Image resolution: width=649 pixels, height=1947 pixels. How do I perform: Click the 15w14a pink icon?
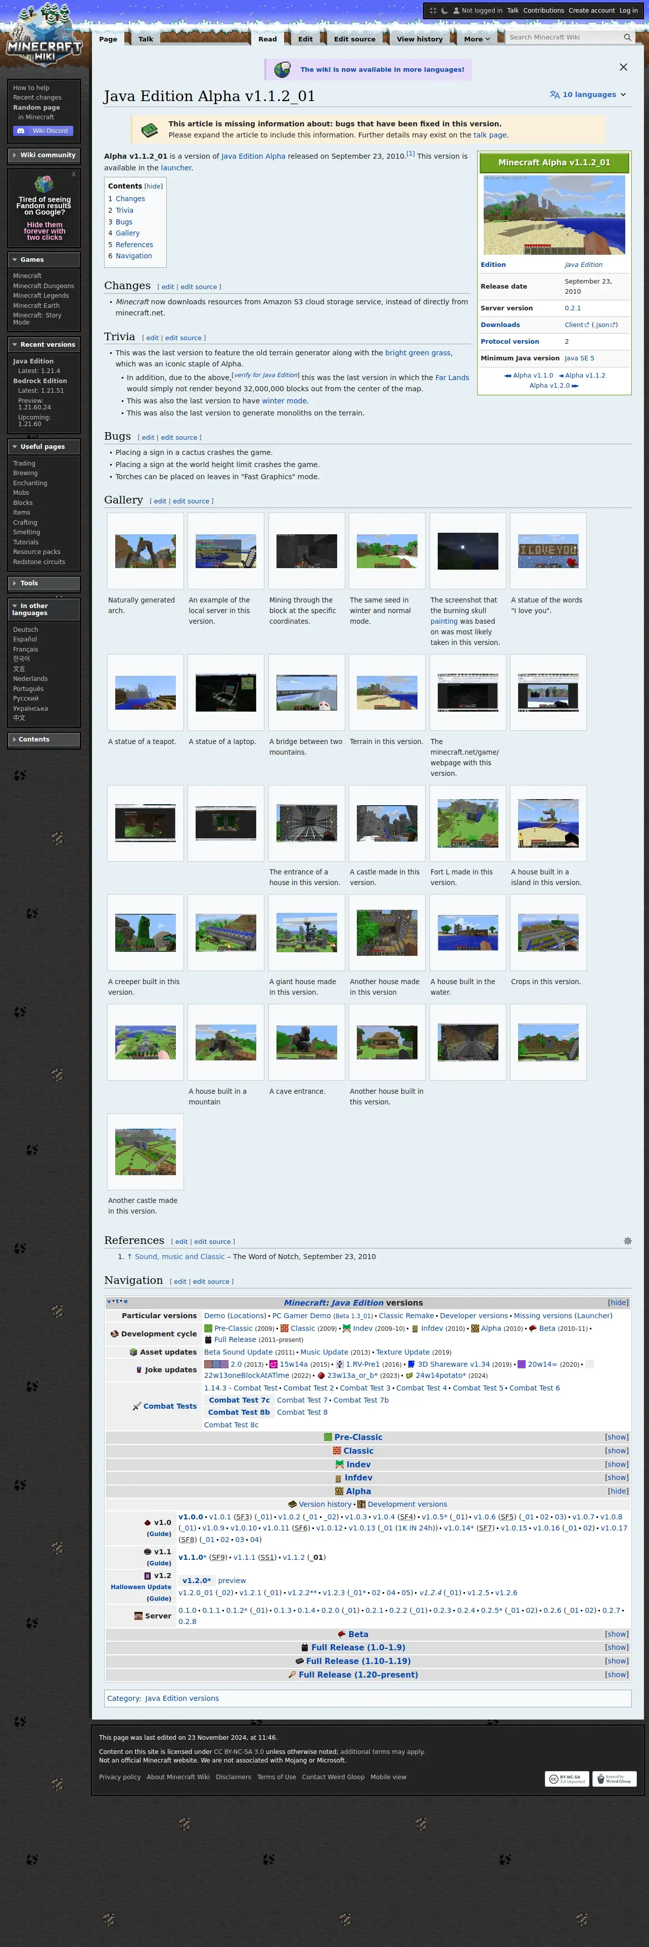pyautogui.click(x=273, y=1364)
